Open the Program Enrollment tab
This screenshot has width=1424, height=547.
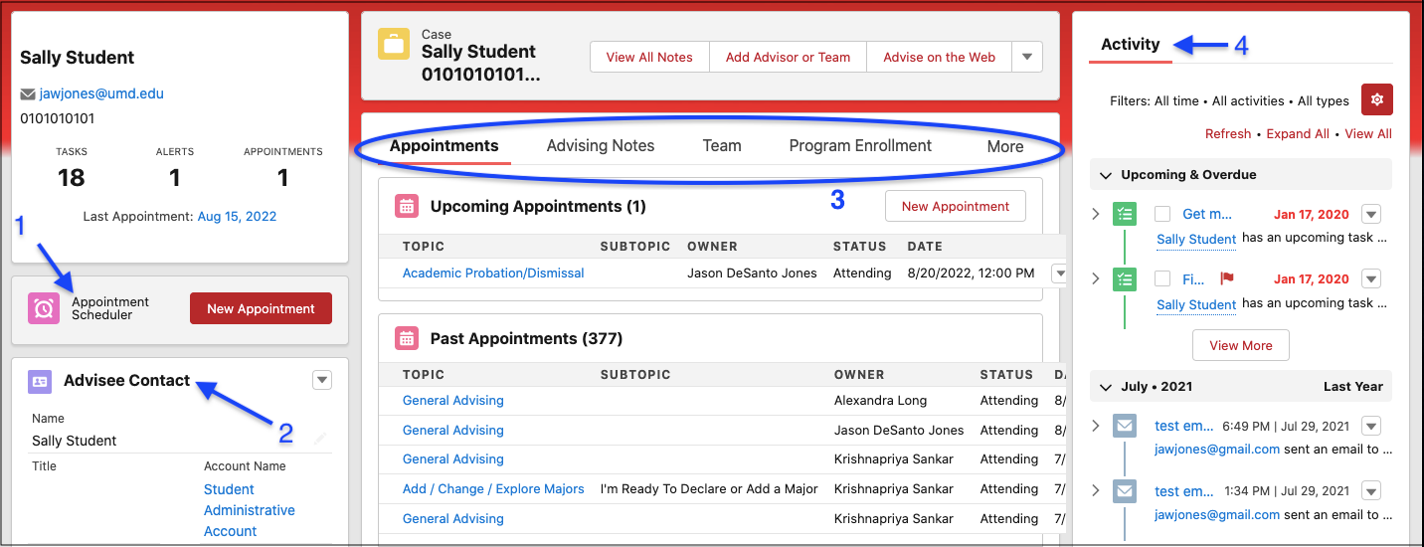point(860,146)
